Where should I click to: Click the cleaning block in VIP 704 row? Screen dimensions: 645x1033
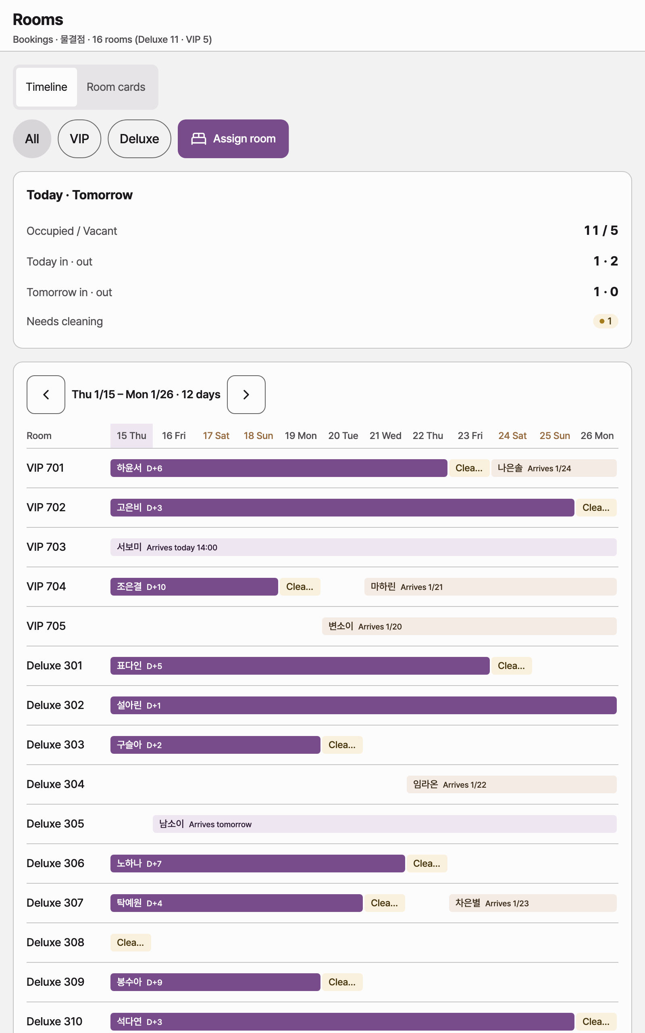300,586
